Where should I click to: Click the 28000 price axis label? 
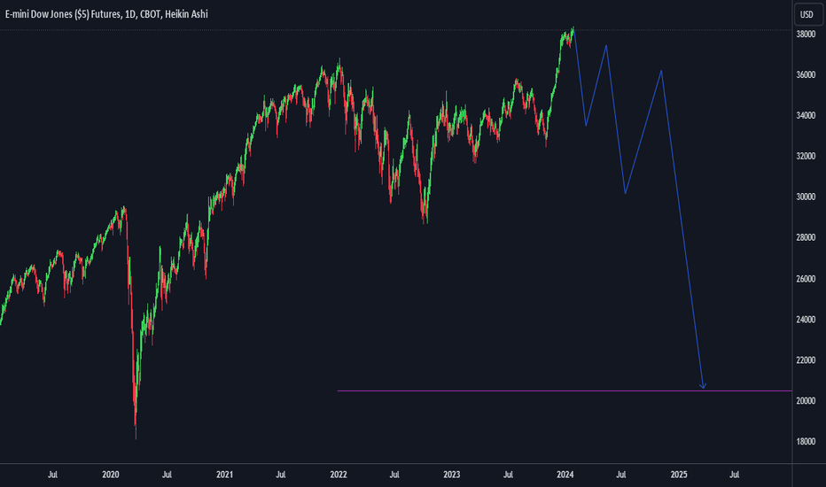(x=806, y=238)
